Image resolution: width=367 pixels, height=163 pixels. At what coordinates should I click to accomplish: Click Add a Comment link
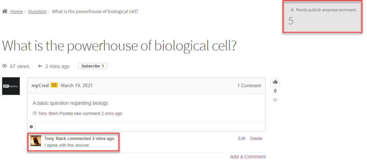click(x=248, y=157)
